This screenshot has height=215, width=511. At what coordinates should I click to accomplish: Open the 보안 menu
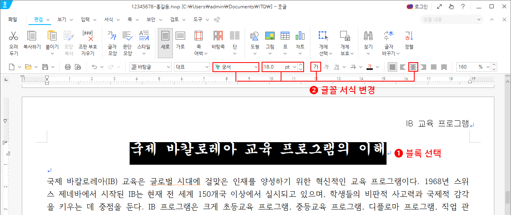click(x=151, y=19)
